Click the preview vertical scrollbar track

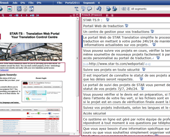click(78, 75)
